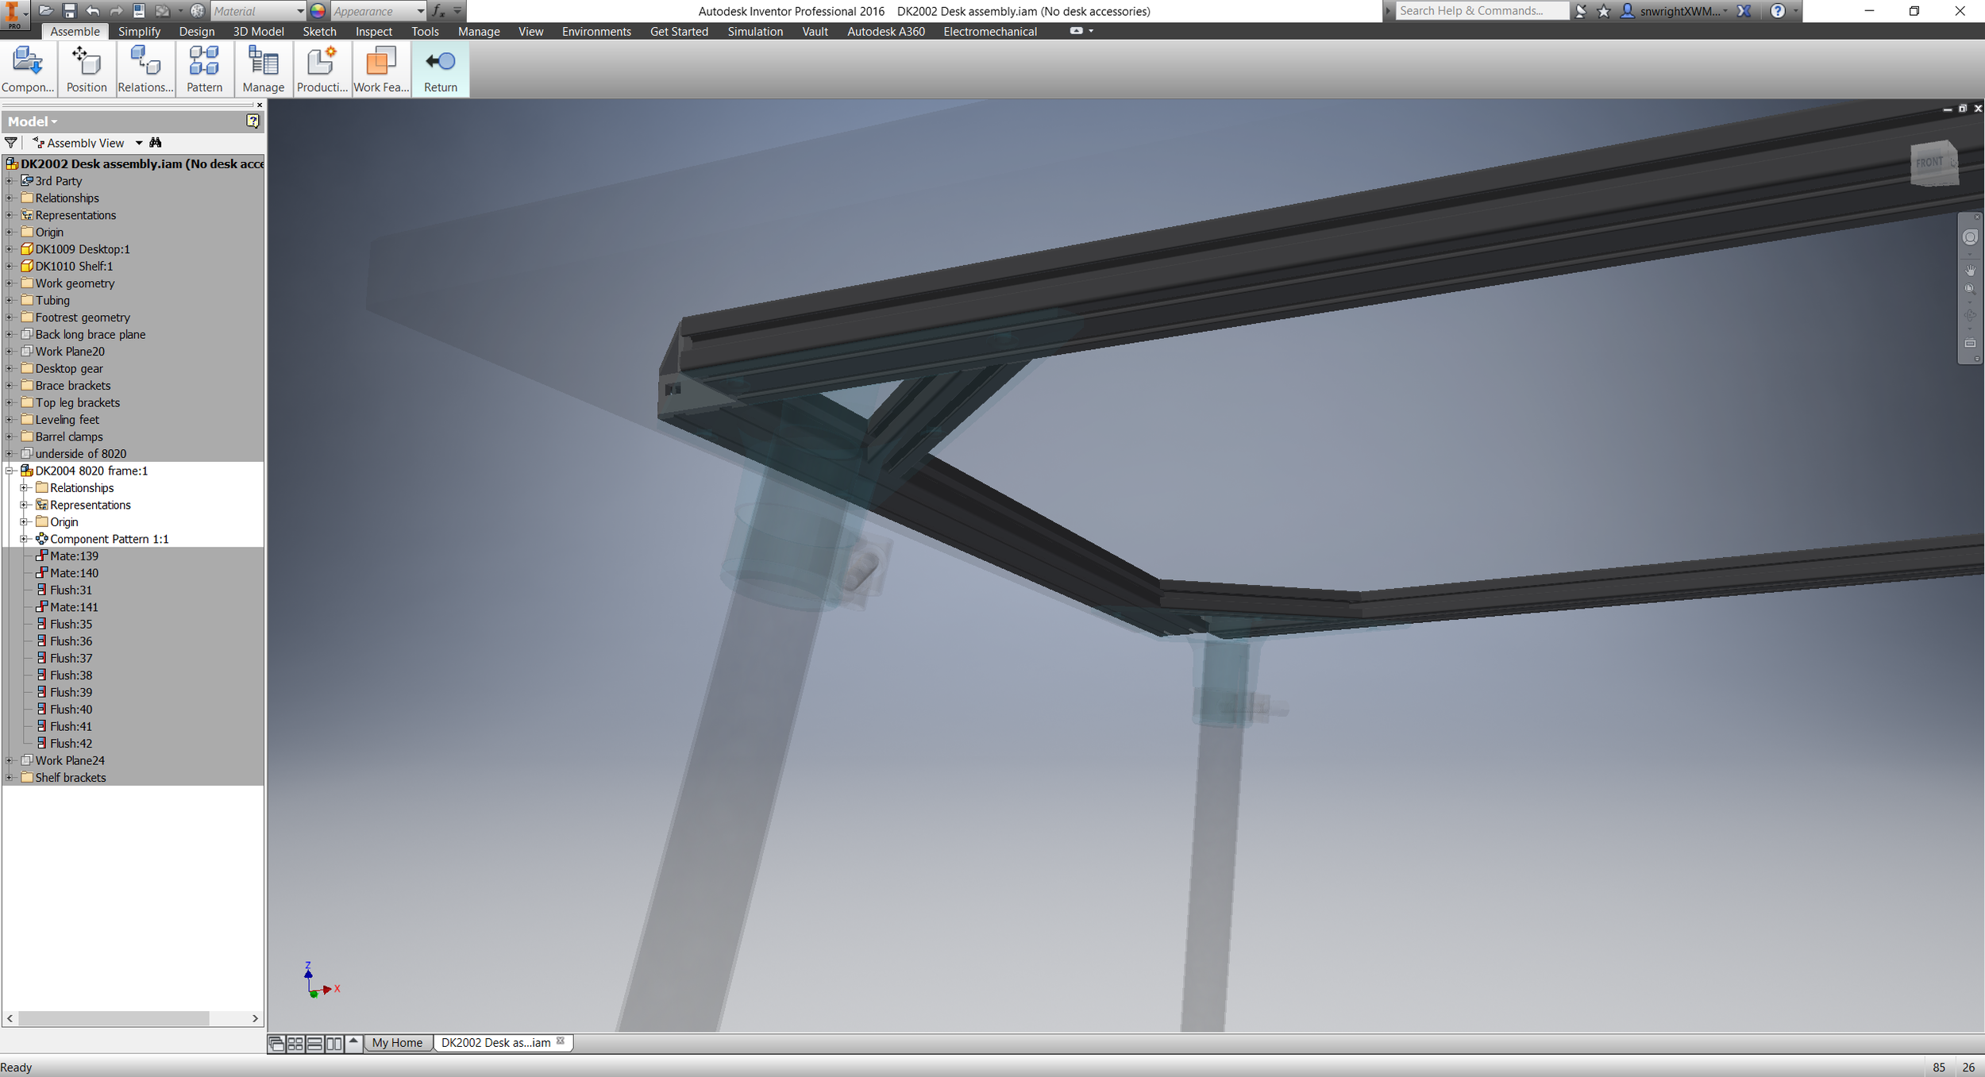
Task: Undo the last action
Action: coord(92,10)
